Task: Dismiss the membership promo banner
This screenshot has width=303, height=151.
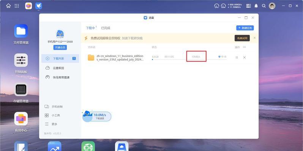Action: 254,38
